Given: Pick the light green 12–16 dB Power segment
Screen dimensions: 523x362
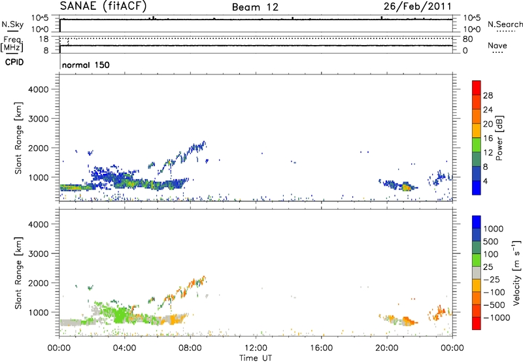Looking at the screenshot, I should pos(477,144).
